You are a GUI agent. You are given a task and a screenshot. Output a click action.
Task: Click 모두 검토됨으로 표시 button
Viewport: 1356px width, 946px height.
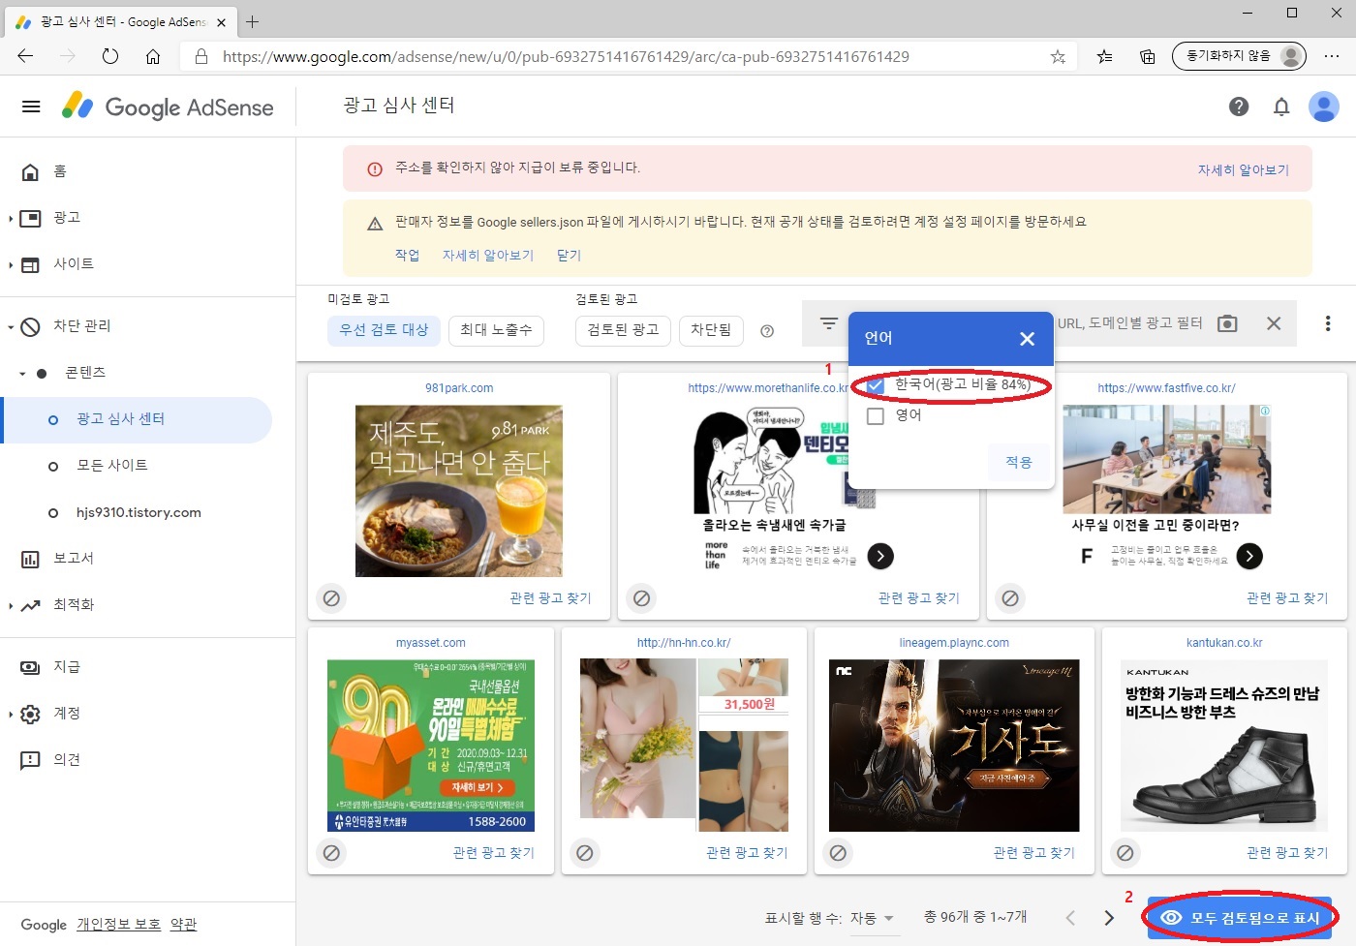click(x=1241, y=917)
